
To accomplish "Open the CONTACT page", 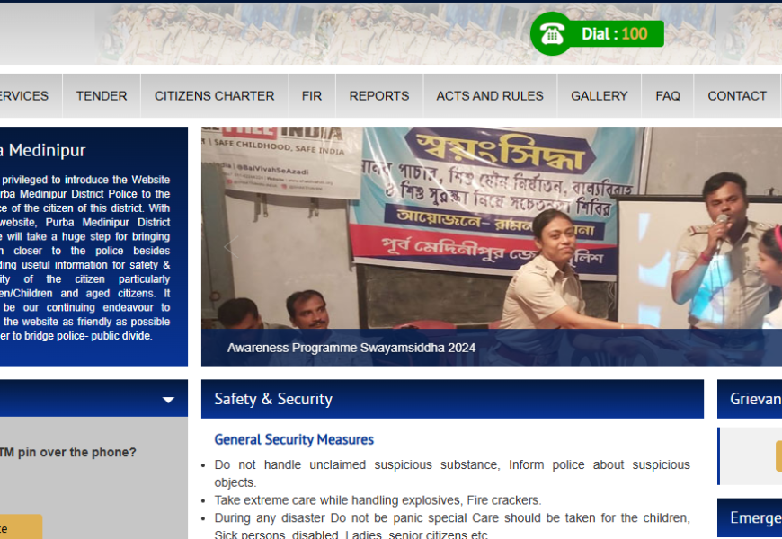I will (737, 96).
